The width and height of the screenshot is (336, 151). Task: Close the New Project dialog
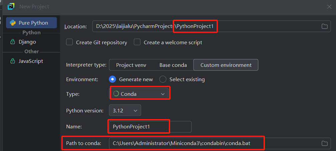click(x=329, y=6)
